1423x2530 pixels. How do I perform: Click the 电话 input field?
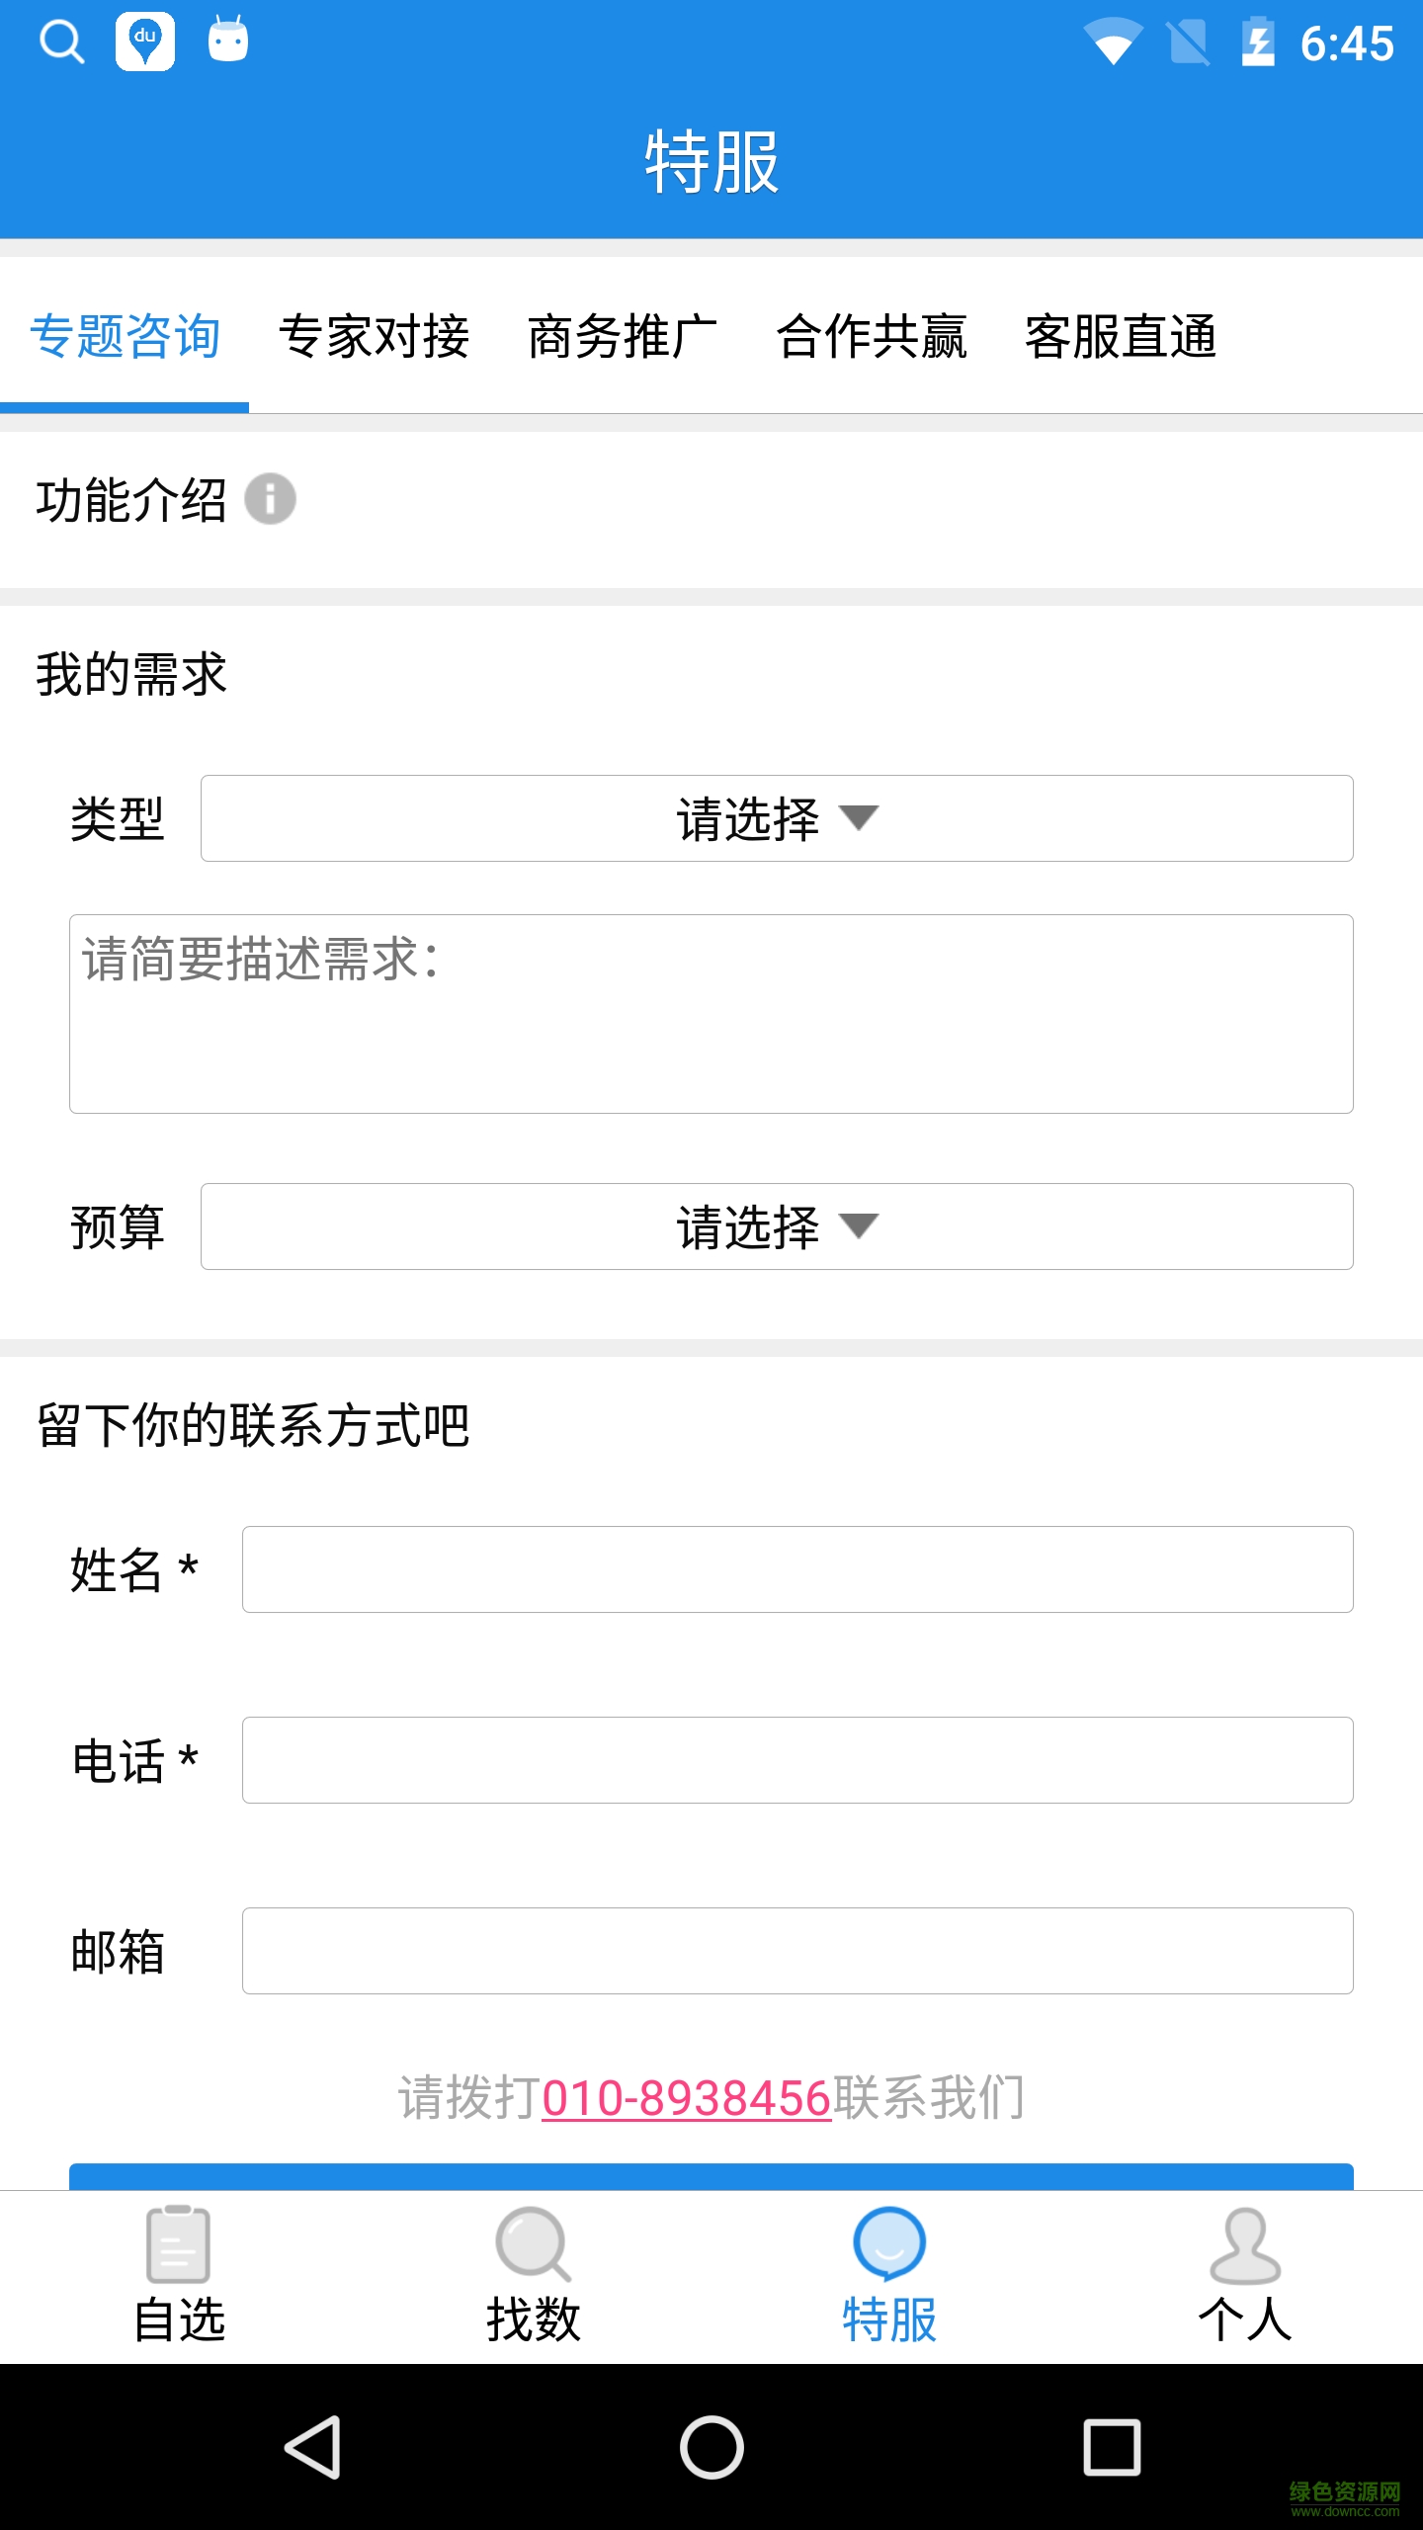pyautogui.click(x=797, y=1760)
